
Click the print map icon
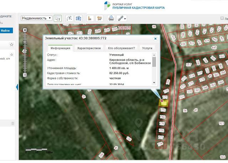pos(111,18)
